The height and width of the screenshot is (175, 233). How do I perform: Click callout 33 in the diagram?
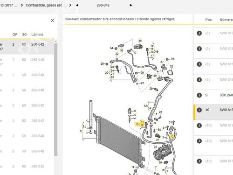point(122,50)
